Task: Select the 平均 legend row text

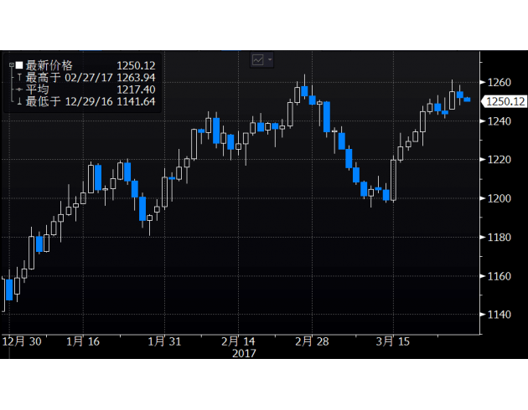Action: point(38,90)
